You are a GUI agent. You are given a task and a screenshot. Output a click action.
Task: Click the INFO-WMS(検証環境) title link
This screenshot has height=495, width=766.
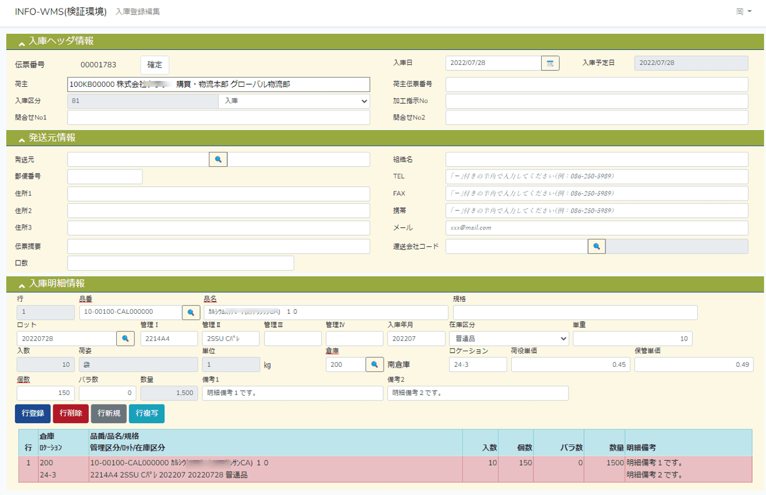tap(61, 12)
